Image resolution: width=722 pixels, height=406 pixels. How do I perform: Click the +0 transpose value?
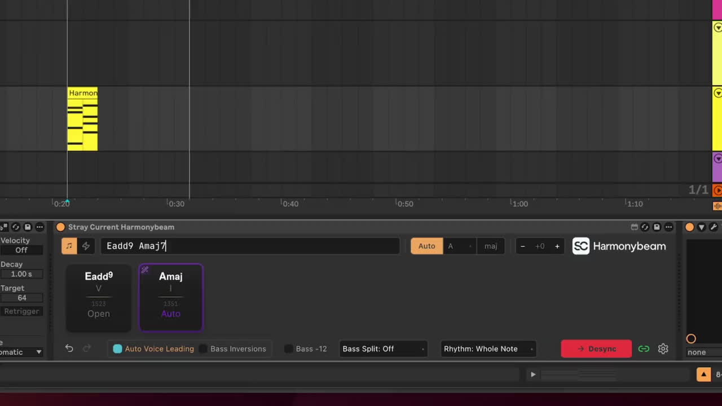(540, 246)
